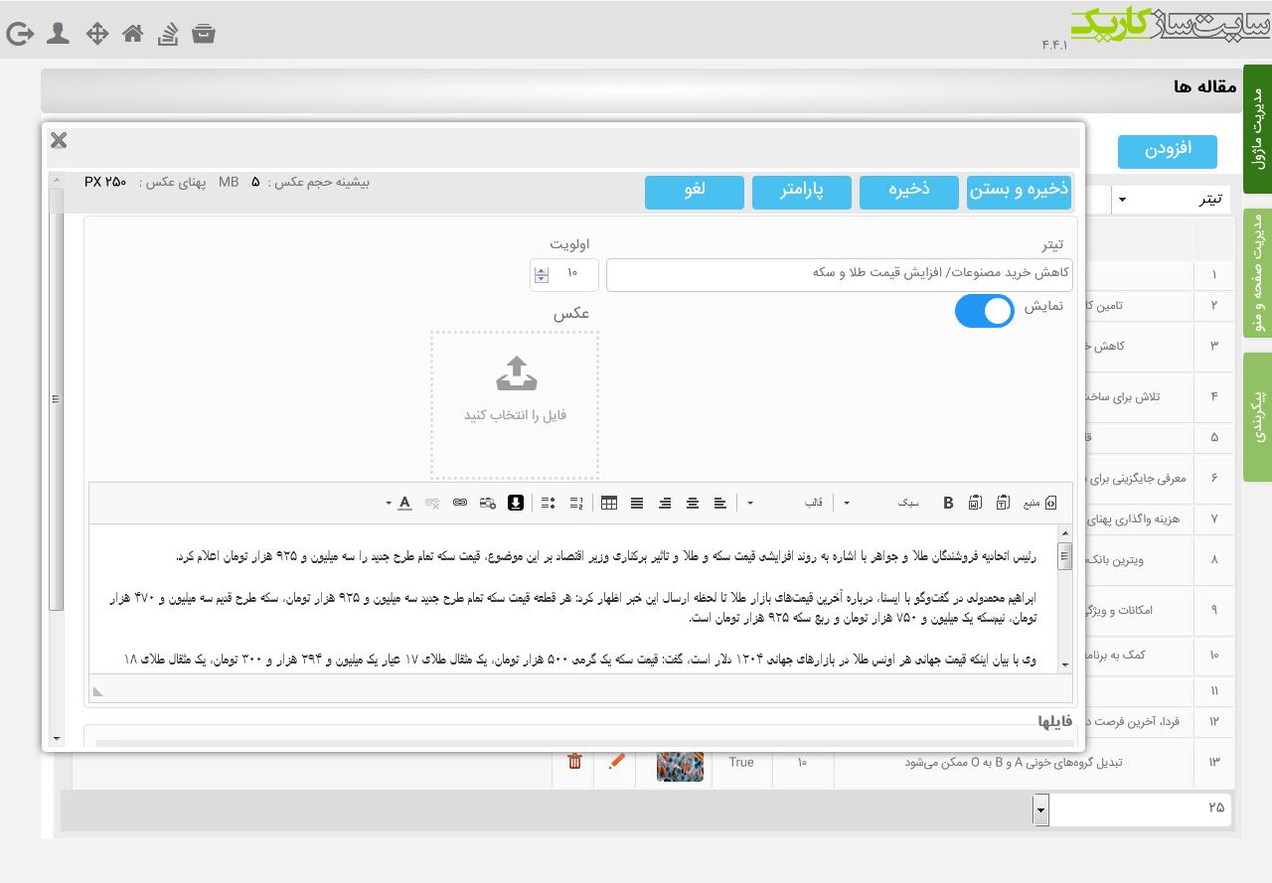1272x883 pixels.
Task: Go to home via house icon
Action: (x=133, y=34)
